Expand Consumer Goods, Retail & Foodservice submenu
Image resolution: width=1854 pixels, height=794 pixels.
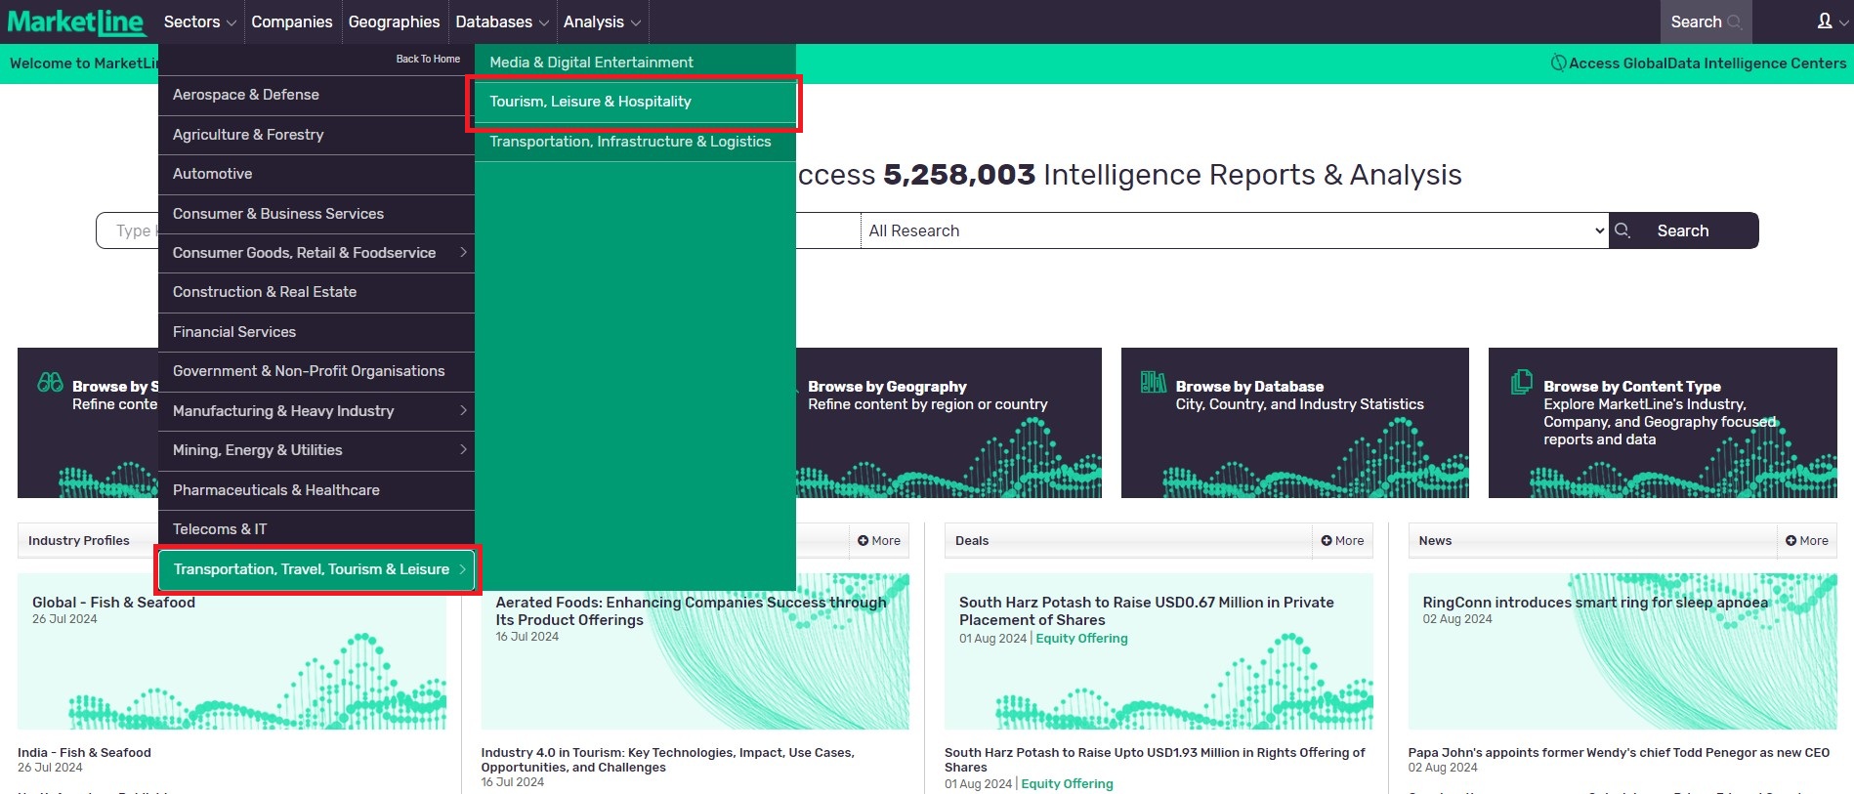(x=463, y=253)
